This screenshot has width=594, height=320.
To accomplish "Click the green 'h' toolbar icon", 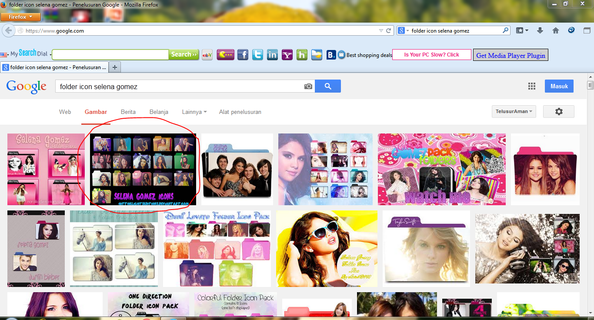I will (302, 55).
